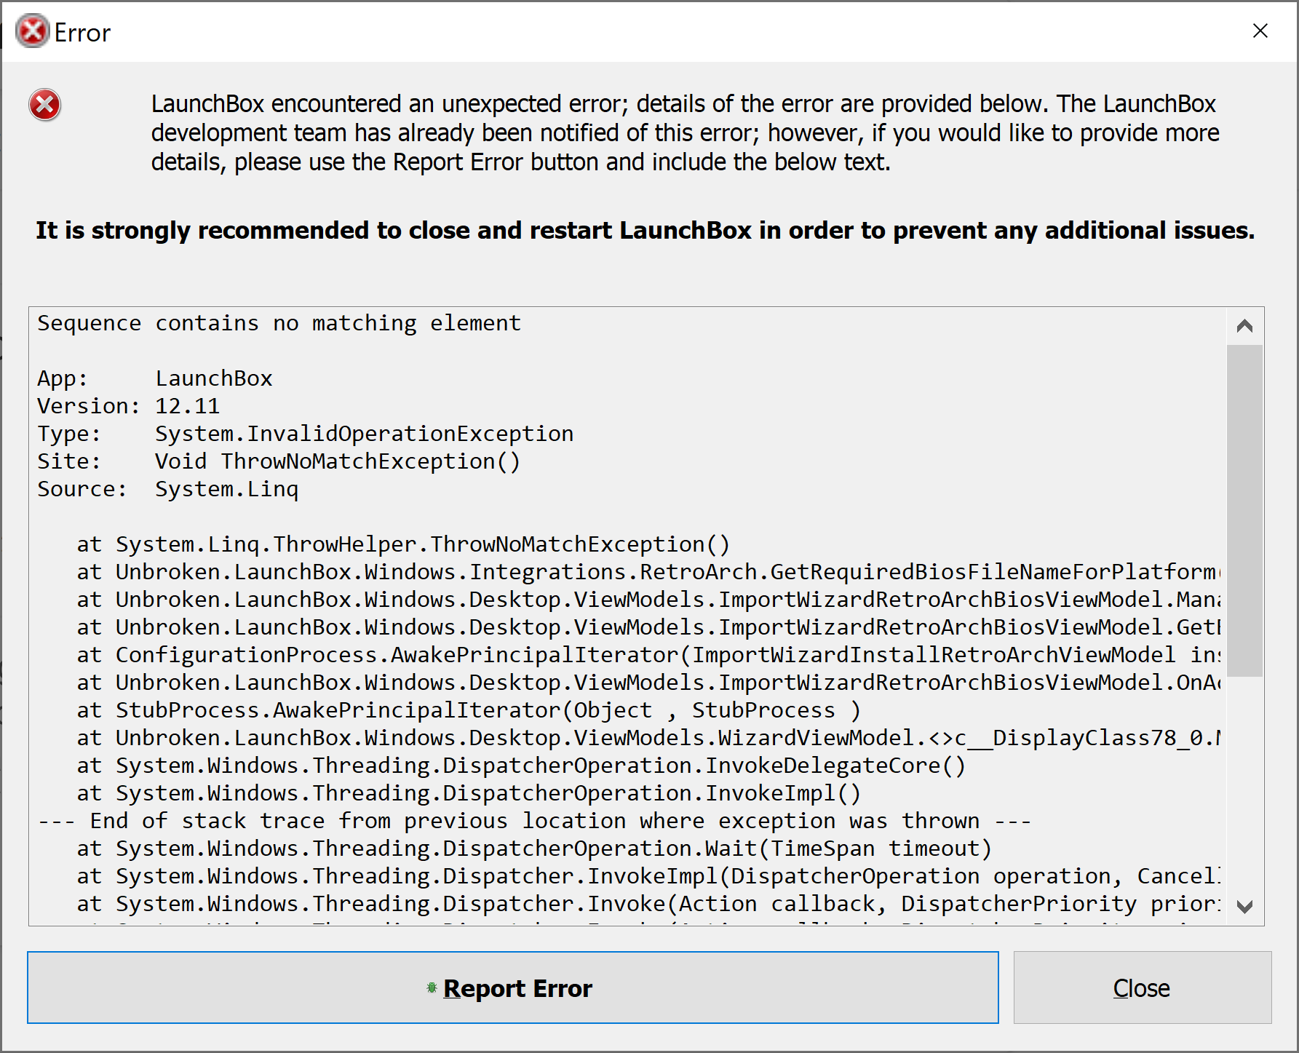1299x1053 pixels.
Task: Click the scroll down arrow of error details
Action: [x=1244, y=907]
